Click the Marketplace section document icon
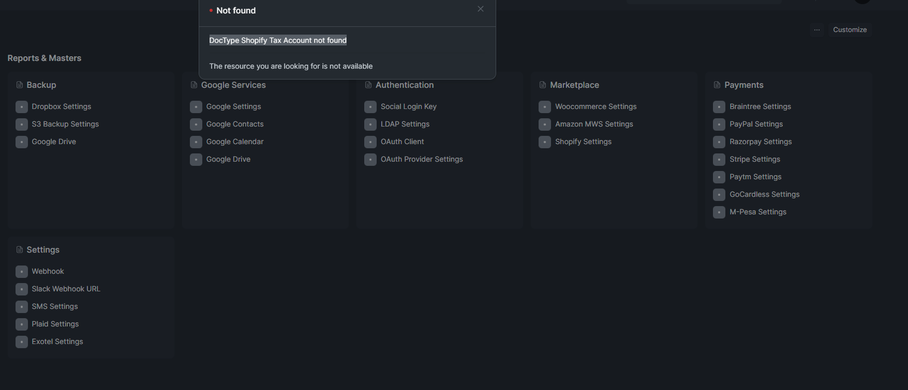 coord(542,85)
